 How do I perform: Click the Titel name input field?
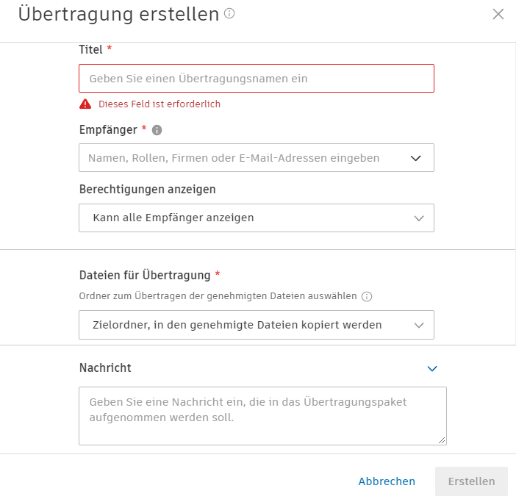tap(256, 78)
